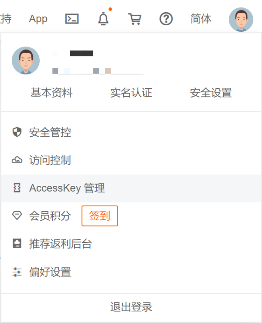Go to 实名认证 verification
262x323 pixels.
click(131, 93)
